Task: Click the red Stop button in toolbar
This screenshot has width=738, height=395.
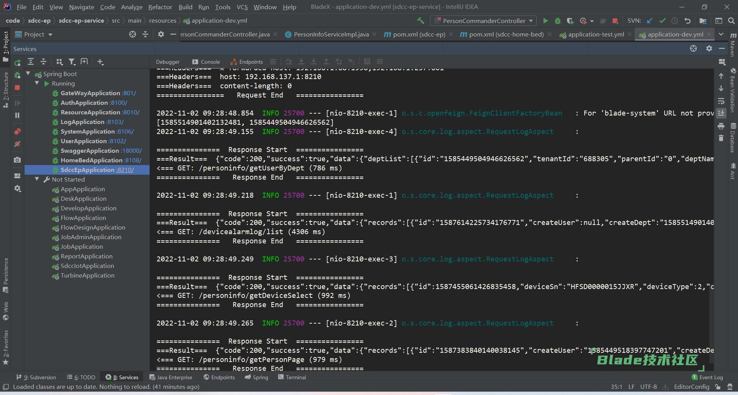Action: pos(615,21)
